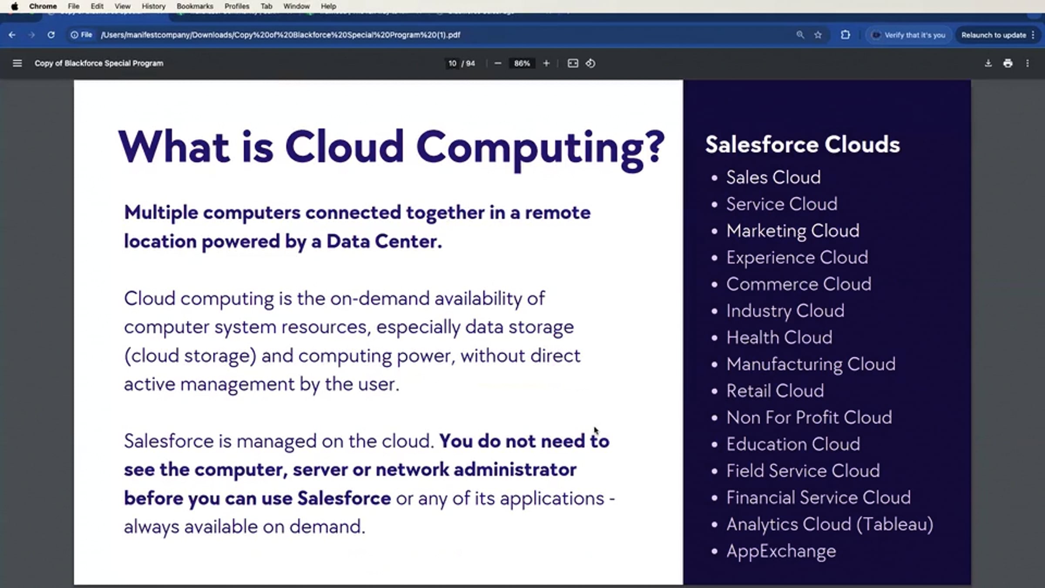1045x588 pixels.
Task: Select the fit-to-page icon
Action: [x=573, y=64]
